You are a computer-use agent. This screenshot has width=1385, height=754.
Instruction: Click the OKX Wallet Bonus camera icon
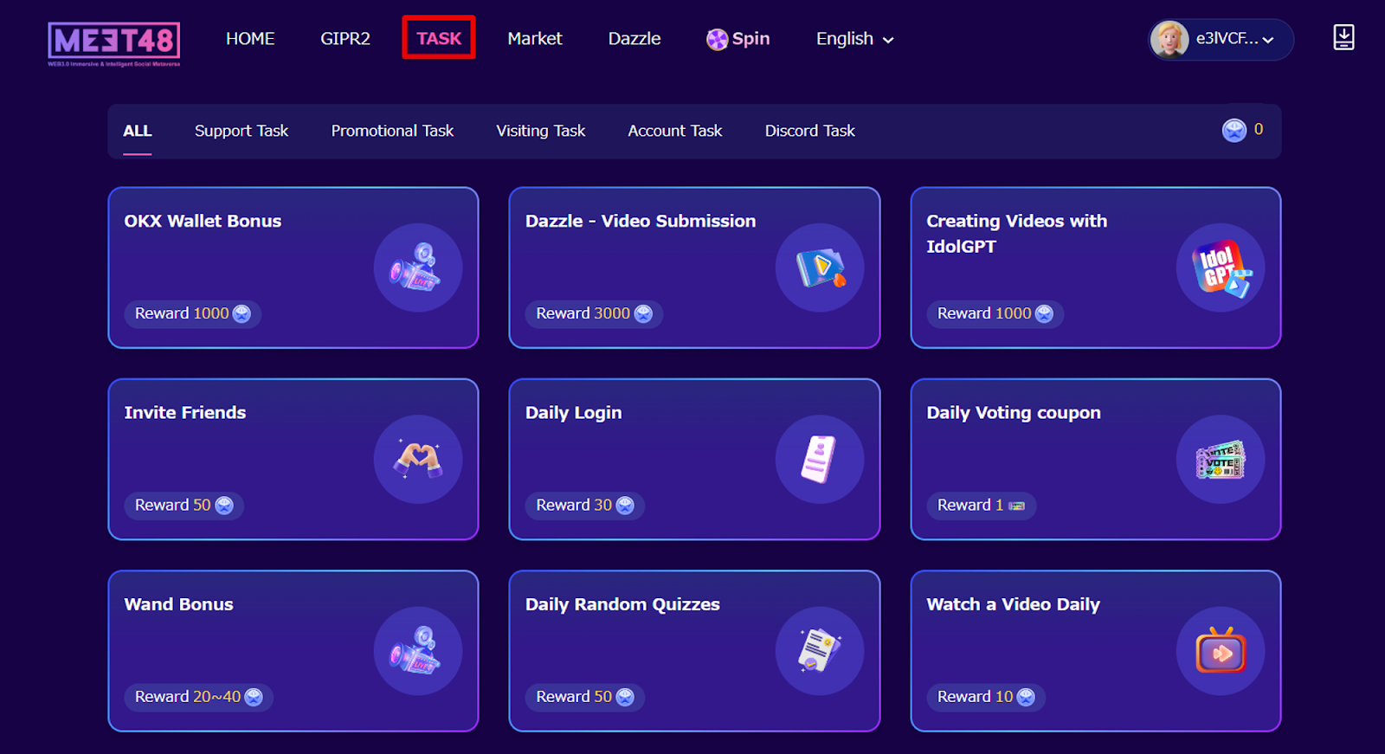coord(417,267)
